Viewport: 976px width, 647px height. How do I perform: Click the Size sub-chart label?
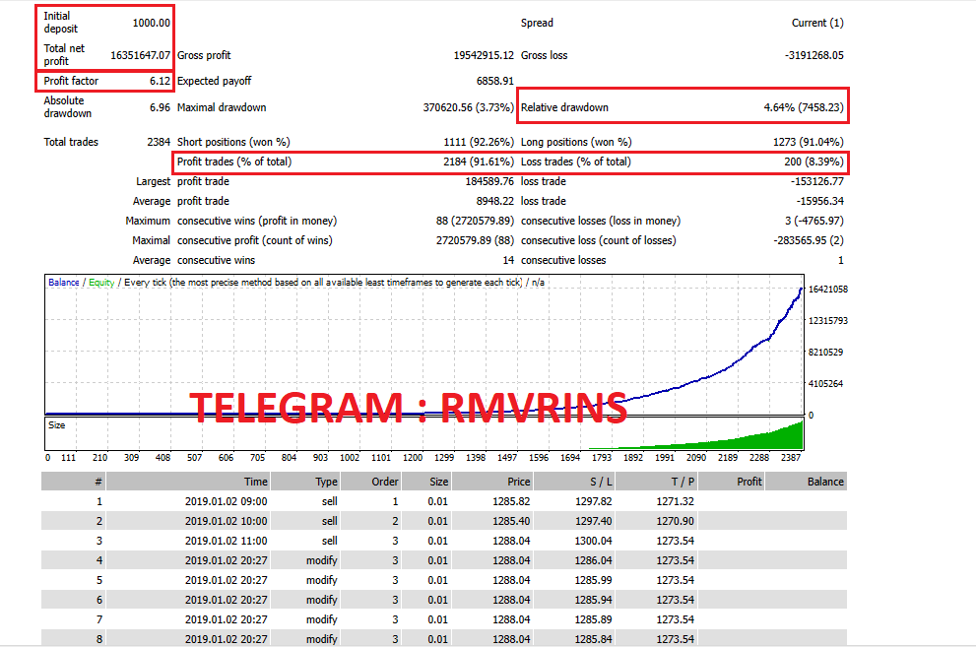click(x=57, y=425)
